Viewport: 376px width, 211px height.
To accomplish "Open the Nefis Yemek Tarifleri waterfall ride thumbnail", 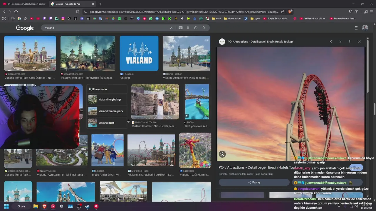I will [155, 102].
